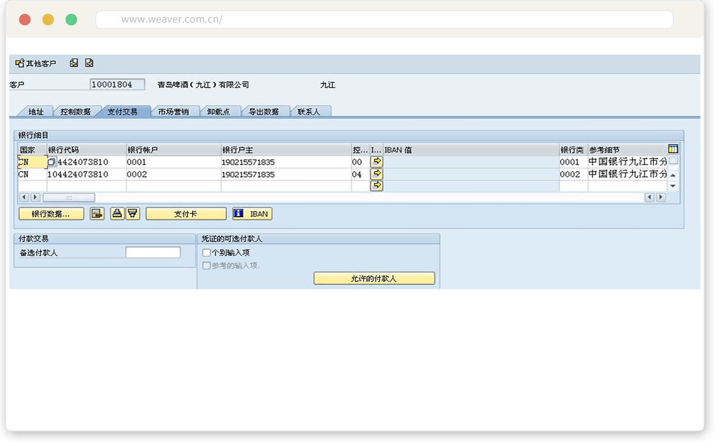
Task: Enable the 个别输入项 checkbox
Action: tap(206, 252)
